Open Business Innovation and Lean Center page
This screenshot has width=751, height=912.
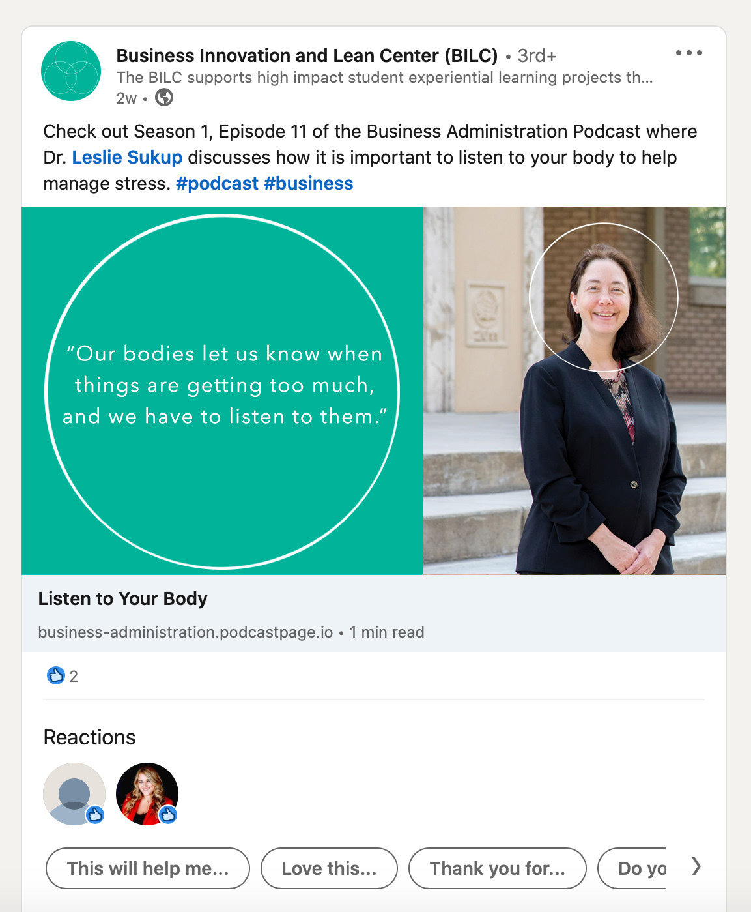[307, 55]
